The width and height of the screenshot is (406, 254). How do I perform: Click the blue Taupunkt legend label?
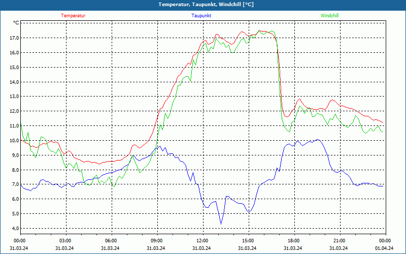pyautogui.click(x=201, y=16)
